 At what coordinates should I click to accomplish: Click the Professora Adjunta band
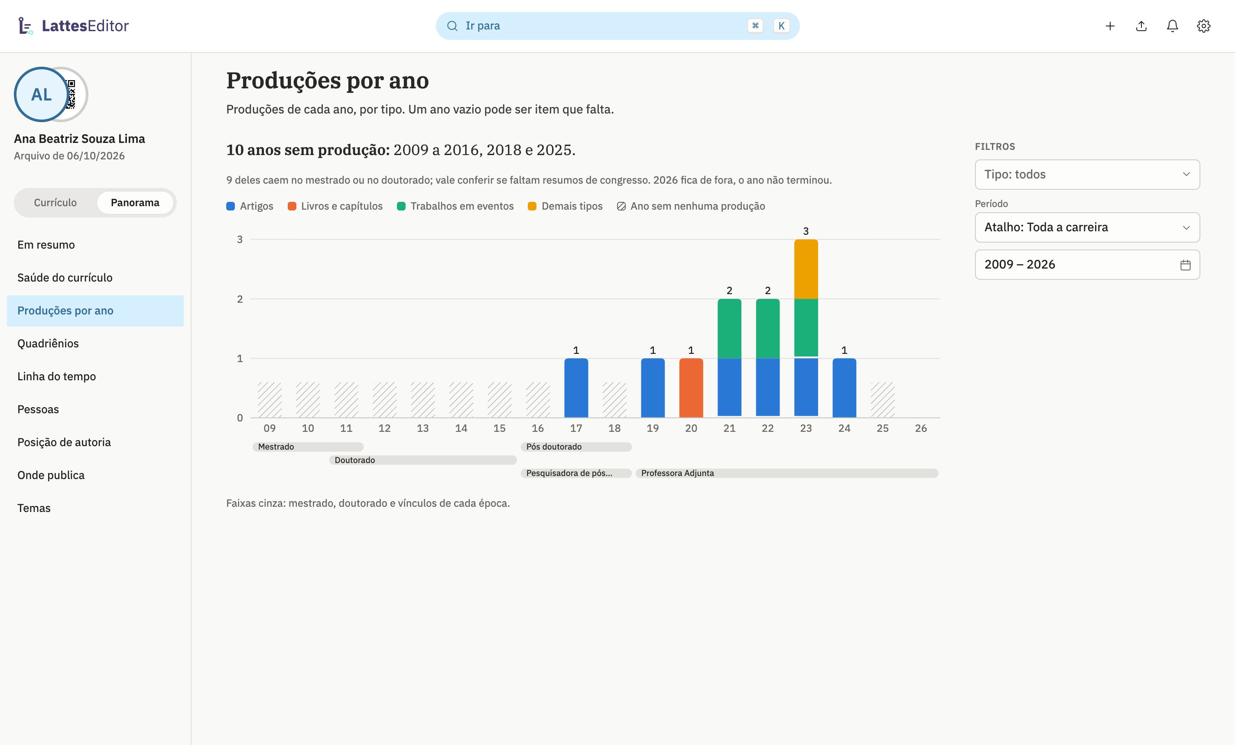[x=787, y=473]
